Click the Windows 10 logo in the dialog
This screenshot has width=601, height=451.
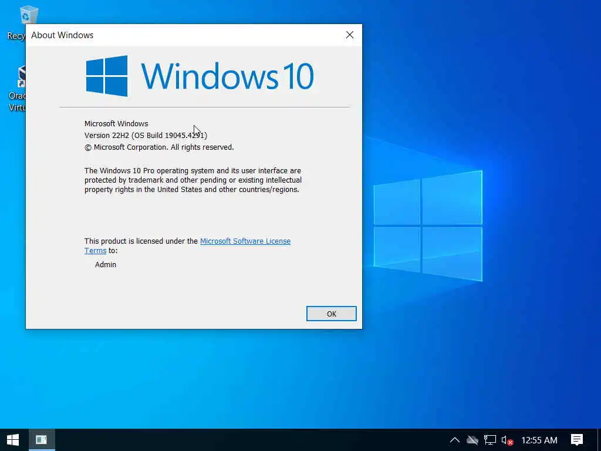[x=200, y=76]
